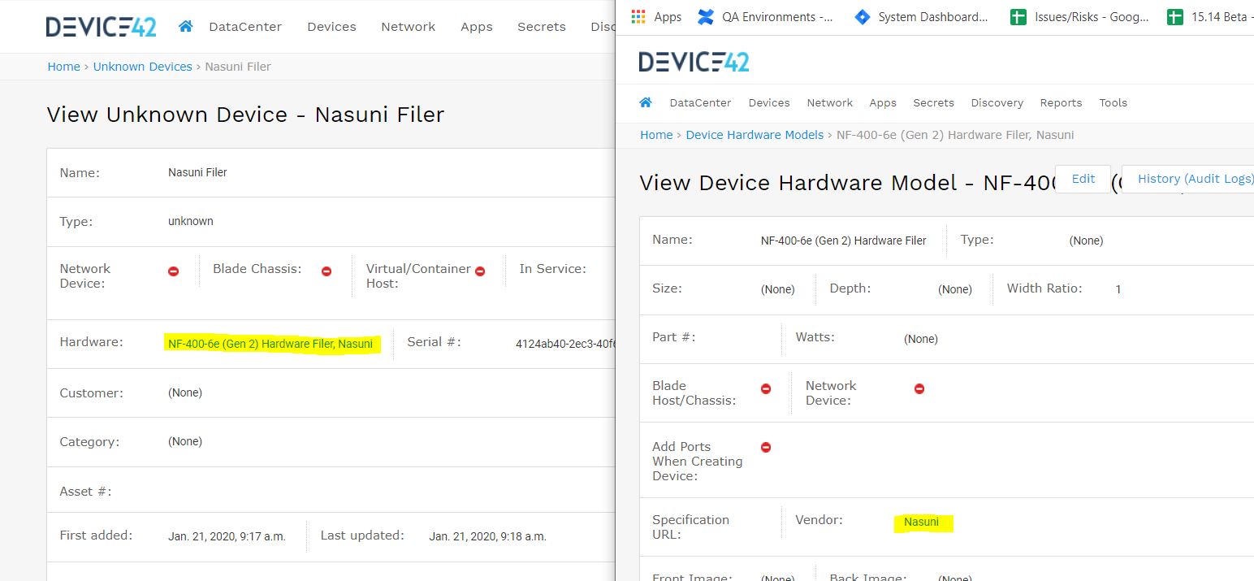Click Blade Chassis red status icon
This screenshot has width=1254, height=581.
click(326, 271)
